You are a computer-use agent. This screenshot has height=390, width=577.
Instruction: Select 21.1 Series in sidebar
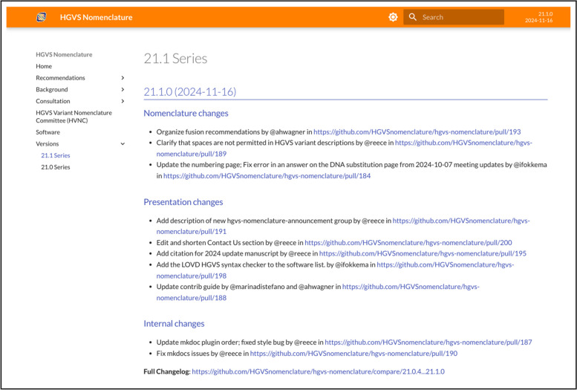[x=56, y=155]
